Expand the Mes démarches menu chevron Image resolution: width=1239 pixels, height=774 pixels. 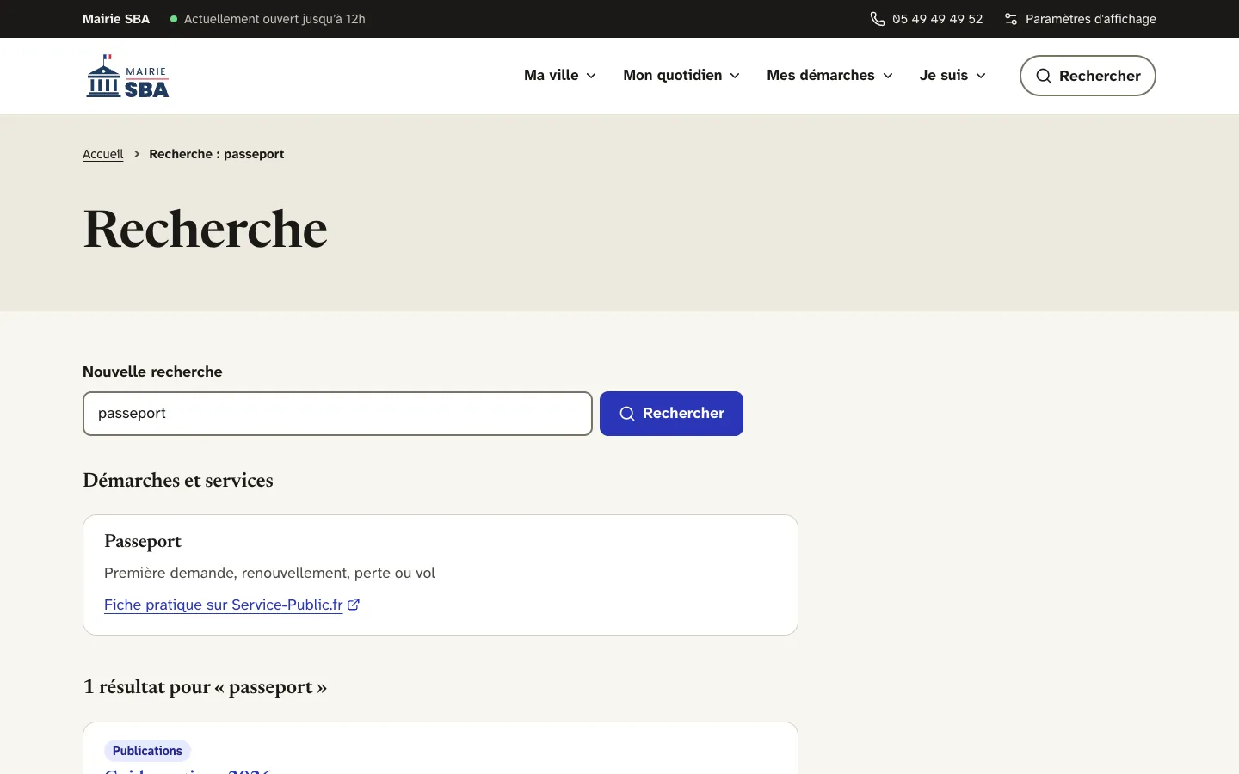(x=888, y=76)
